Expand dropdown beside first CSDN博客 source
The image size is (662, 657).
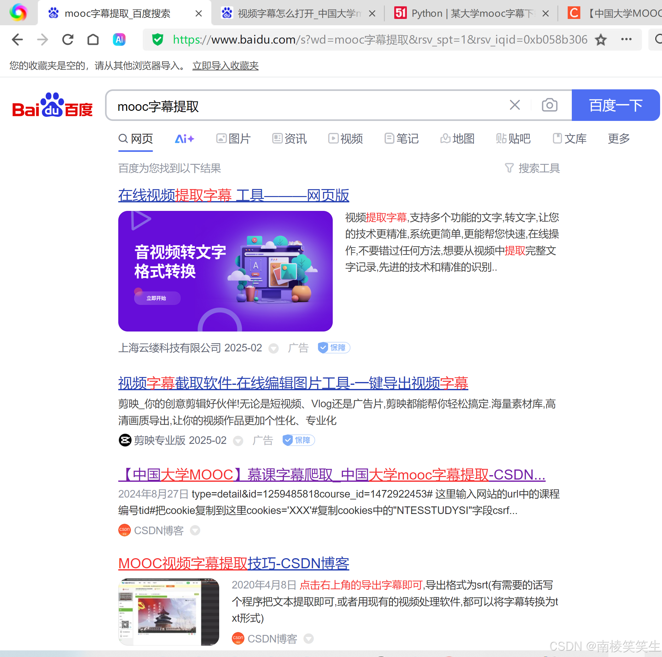pyautogui.click(x=195, y=531)
